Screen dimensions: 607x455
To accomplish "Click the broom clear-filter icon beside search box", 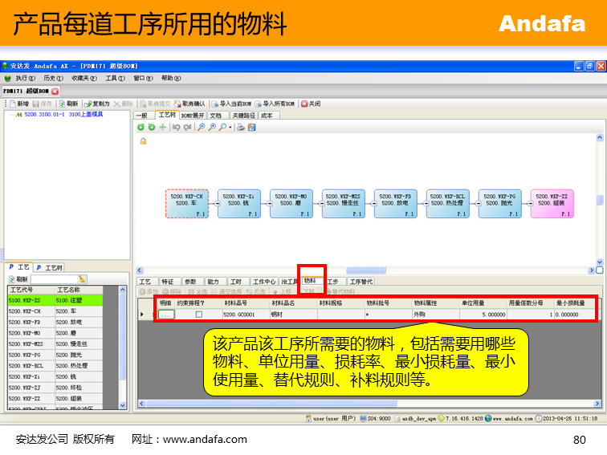I will (83, 278).
